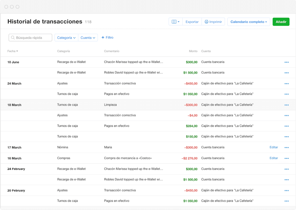Add a new filter with + Filtro
Viewport: 296px width, 210px height.
tap(107, 38)
